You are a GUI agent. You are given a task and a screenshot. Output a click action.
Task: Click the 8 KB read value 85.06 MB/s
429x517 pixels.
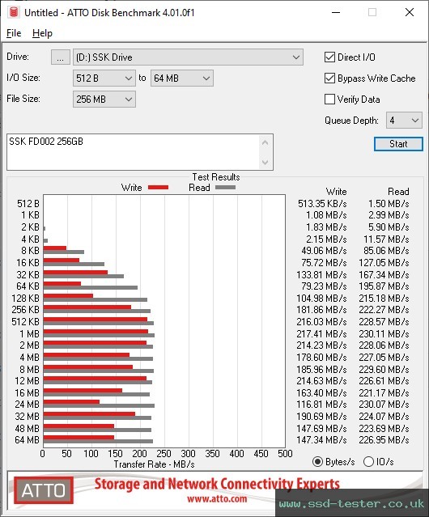point(386,251)
